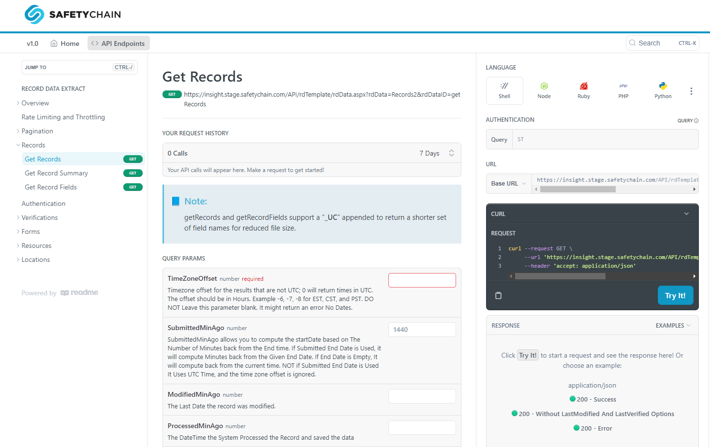Open Get Records in sidebar
The height and width of the screenshot is (447, 710).
(x=83, y=159)
